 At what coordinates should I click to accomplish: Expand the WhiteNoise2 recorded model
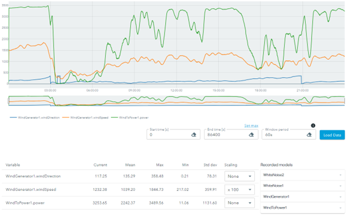[x=303, y=175]
